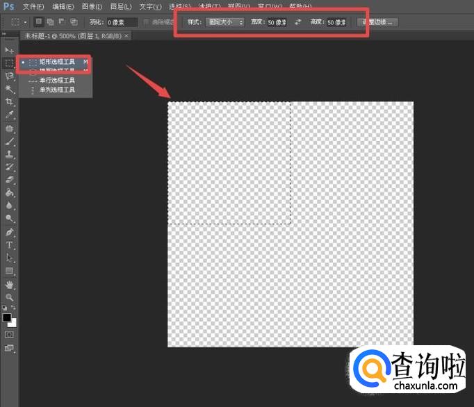Choose 单行选框工具 from the flyout
The image size is (474, 407).
(x=56, y=81)
